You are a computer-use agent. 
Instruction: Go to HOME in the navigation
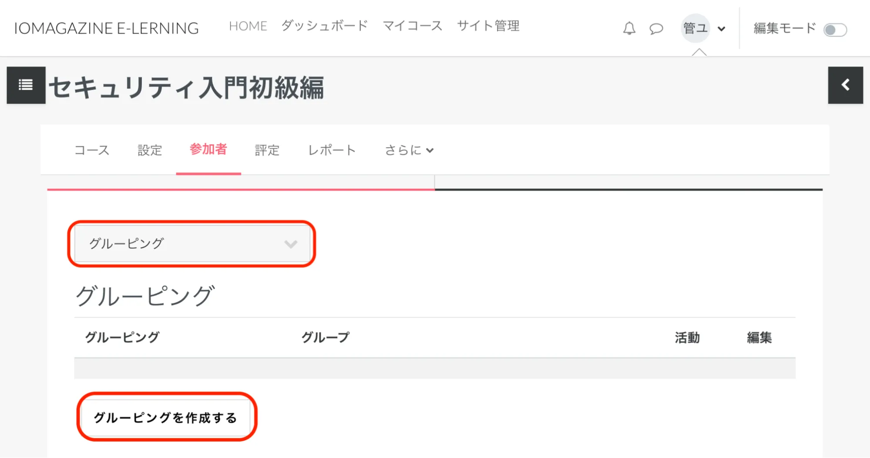pyautogui.click(x=248, y=26)
